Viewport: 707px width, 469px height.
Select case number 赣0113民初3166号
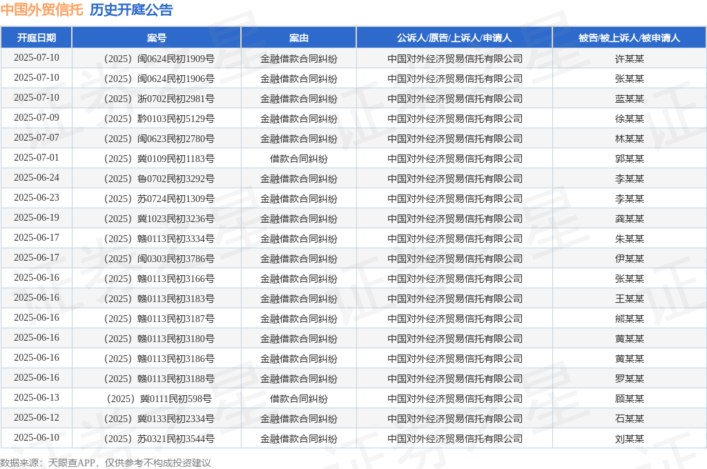pos(176,279)
